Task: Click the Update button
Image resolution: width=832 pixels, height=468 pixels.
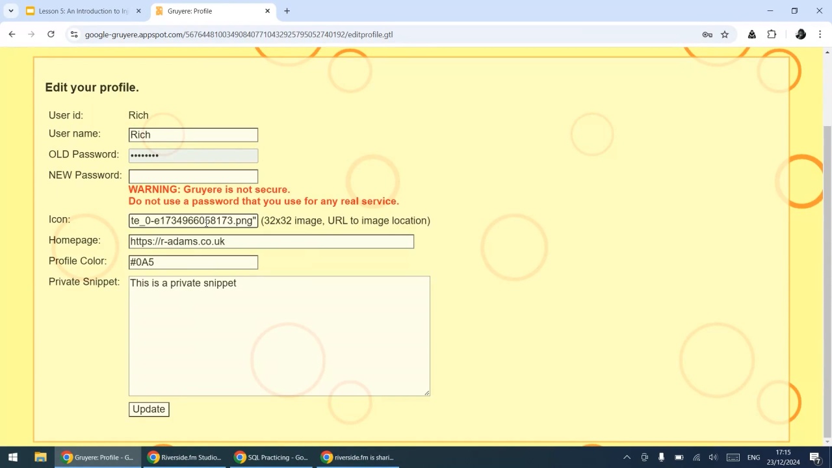Action: [x=149, y=409]
